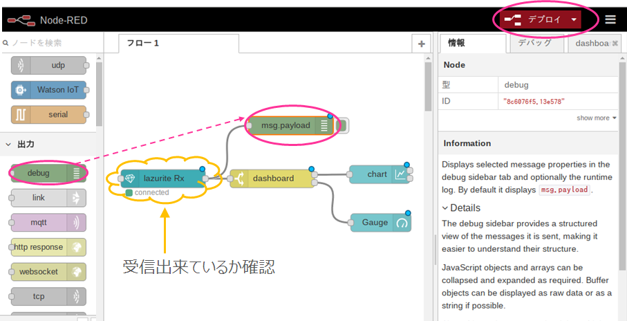Select the serial palette node
Viewport: 627px width, 321px height.
pyautogui.click(x=48, y=114)
